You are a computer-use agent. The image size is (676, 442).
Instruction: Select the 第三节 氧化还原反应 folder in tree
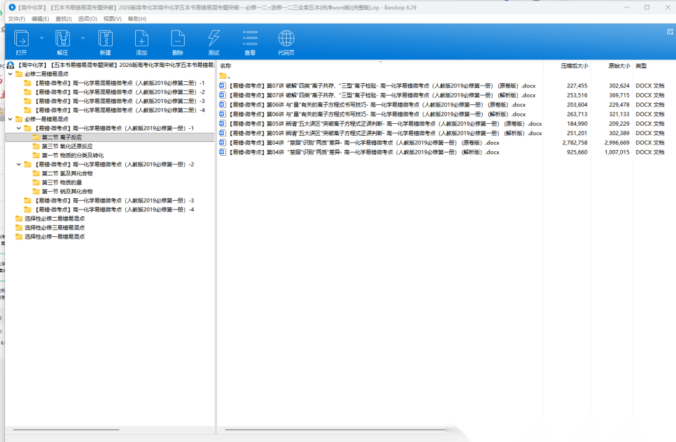[x=67, y=146]
